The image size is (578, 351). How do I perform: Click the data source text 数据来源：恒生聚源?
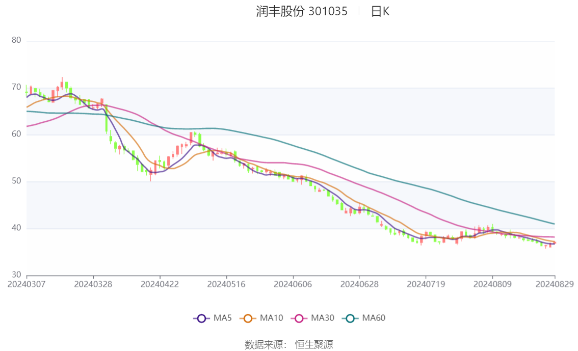tap(289, 345)
